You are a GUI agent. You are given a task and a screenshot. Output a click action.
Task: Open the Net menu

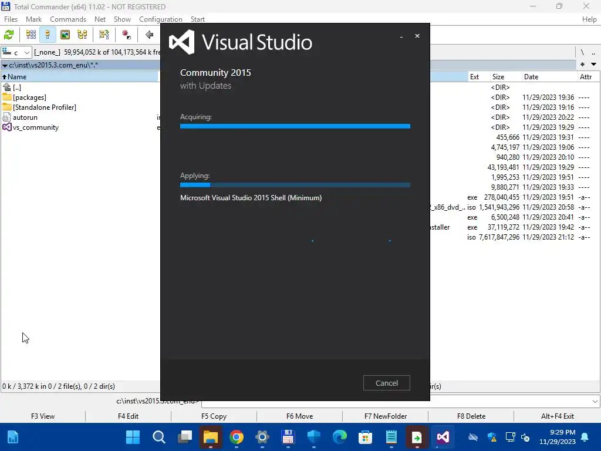click(100, 19)
